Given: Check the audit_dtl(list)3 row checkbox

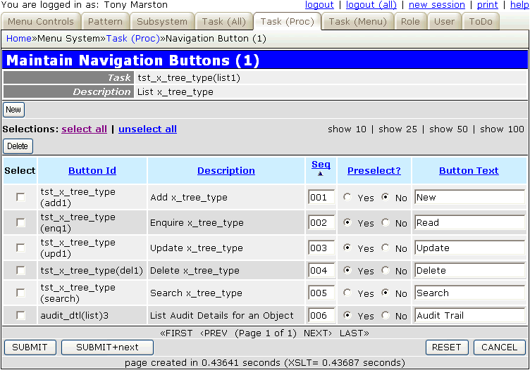Looking at the screenshot, I should click(20, 316).
